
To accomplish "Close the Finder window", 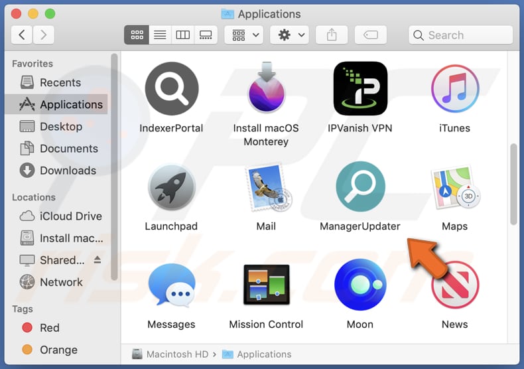I will tap(16, 14).
